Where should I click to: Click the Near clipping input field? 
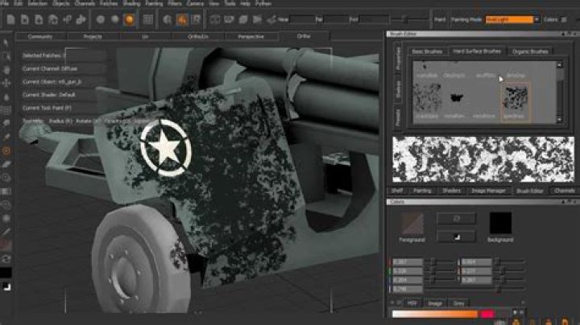[302, 19]
